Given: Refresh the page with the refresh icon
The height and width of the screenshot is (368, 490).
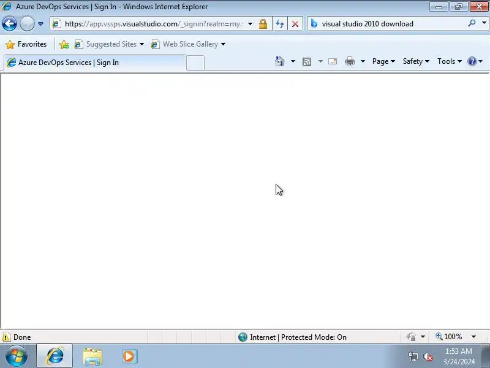Looking at the screenshot, I should (x=280, y=24).
